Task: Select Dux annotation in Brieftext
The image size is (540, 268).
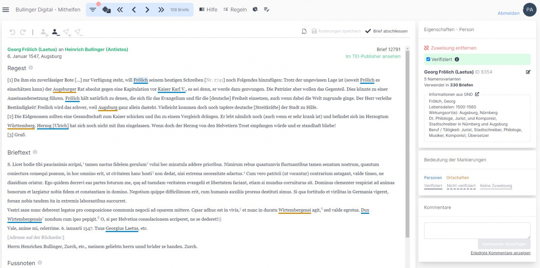Action: click(365, 210)
